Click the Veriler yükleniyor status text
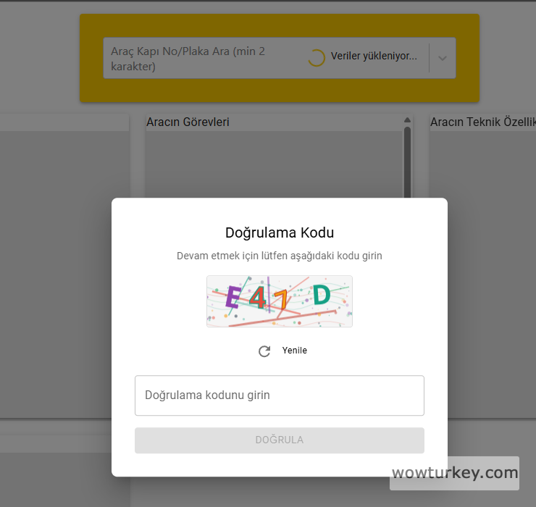 click(x=374, y=56)
